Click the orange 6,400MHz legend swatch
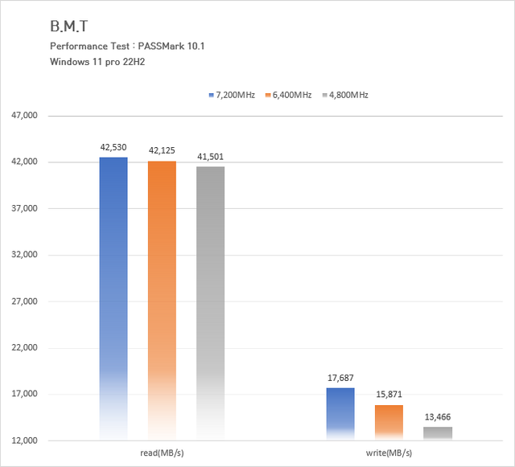Viewport: 515px width, 467px height. [268, 95]
